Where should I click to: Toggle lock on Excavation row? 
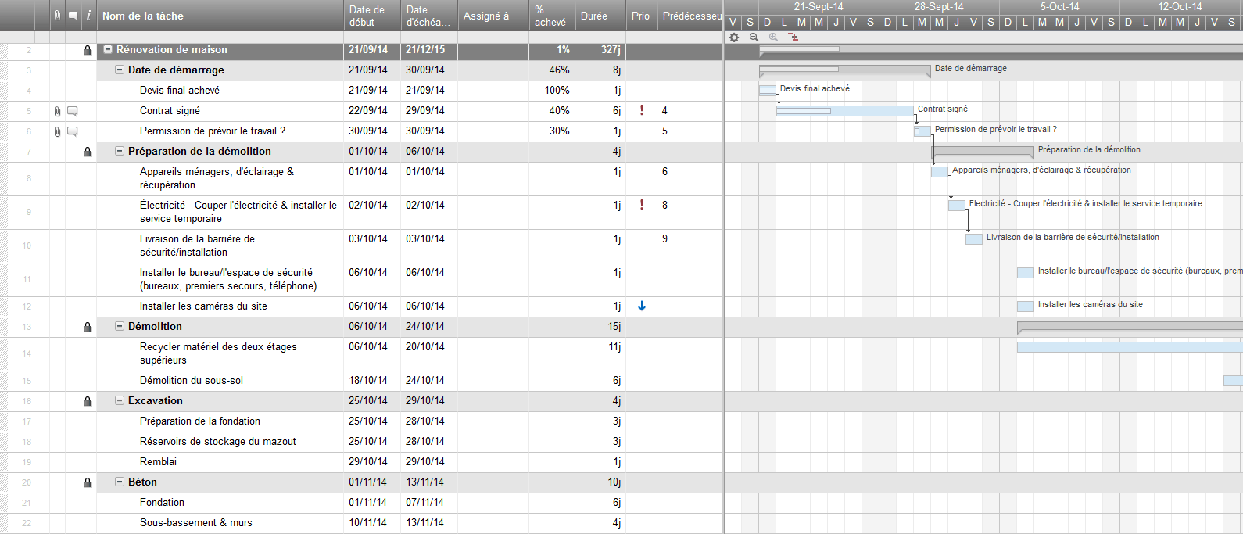[x=88, y=401]
